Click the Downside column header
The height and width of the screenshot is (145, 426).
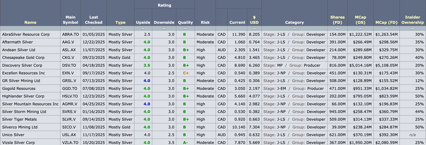point(164,22)
